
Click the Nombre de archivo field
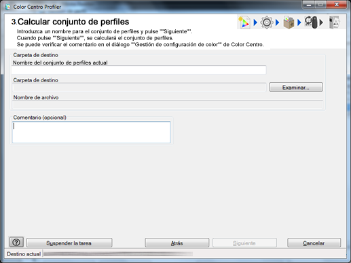coord(168,105)
